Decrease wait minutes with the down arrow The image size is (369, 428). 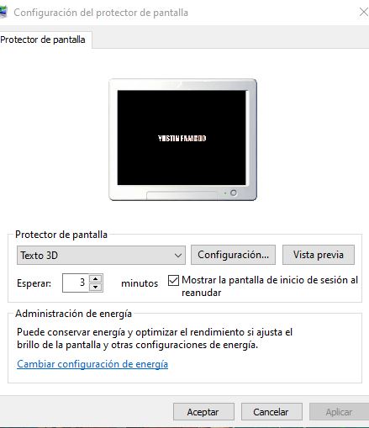tap(96, 288)
